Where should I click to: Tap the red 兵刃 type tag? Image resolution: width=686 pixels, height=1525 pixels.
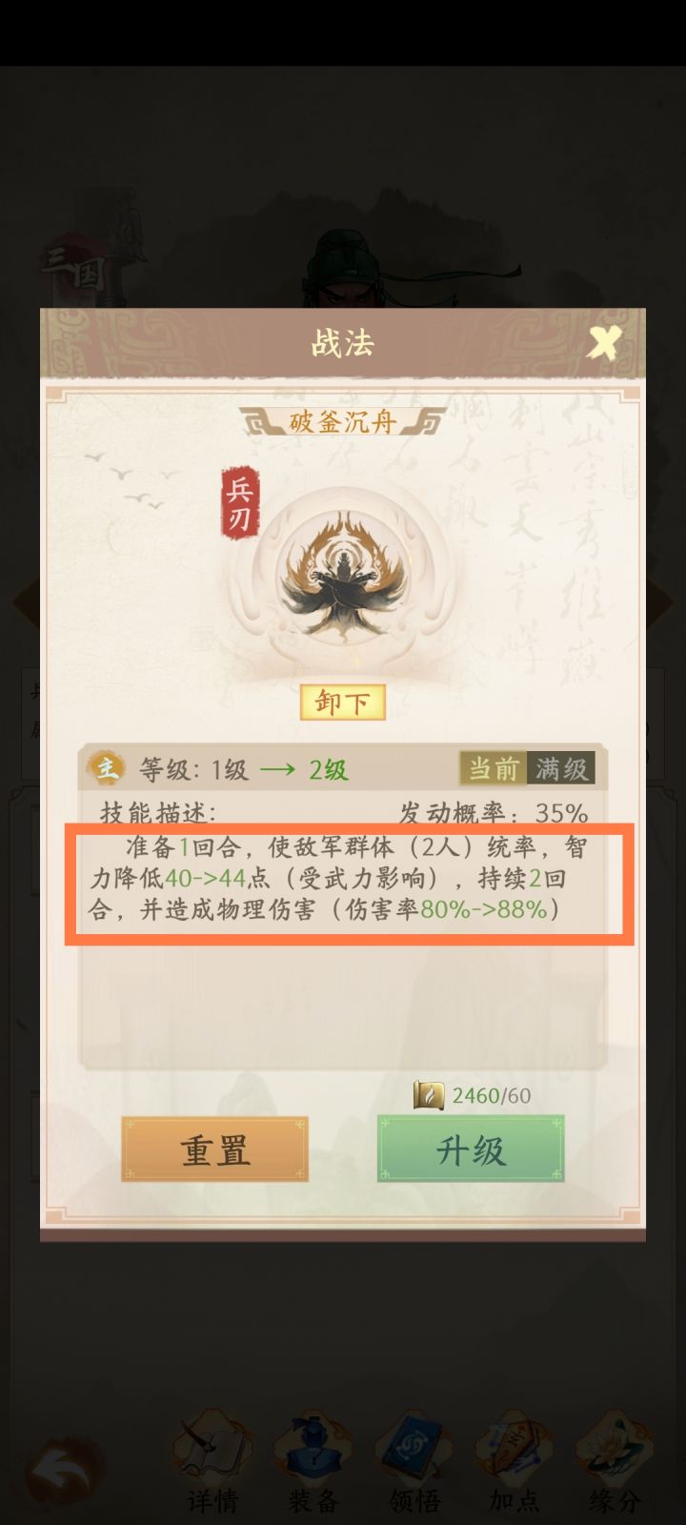tap(238, 503)
